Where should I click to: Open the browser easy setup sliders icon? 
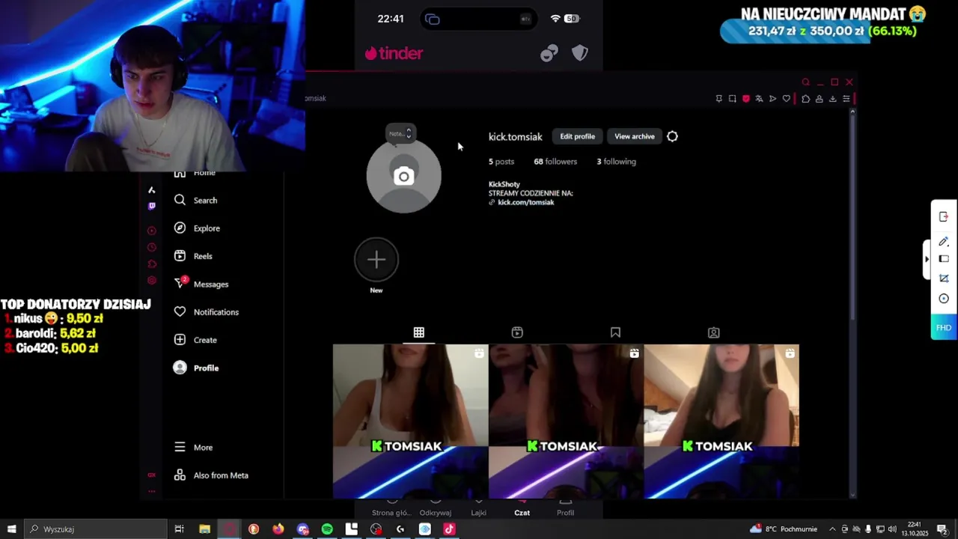(846, 99)
